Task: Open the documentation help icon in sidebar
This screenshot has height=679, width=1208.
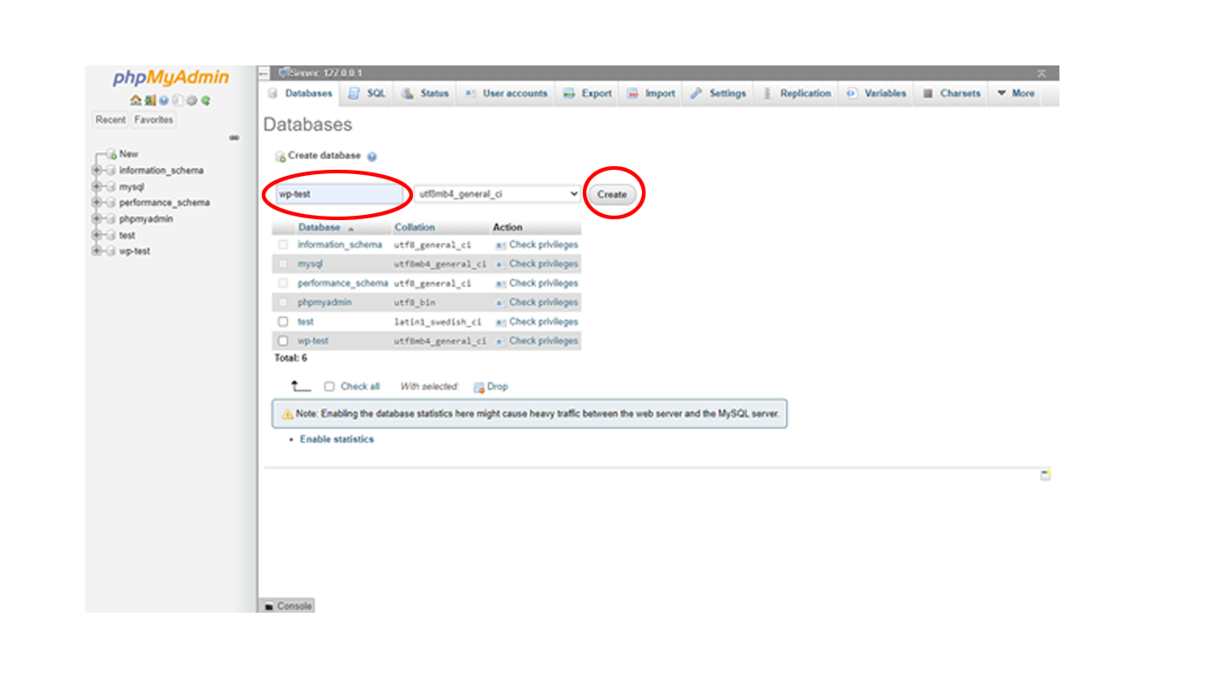Action: [x=164, y=100]
